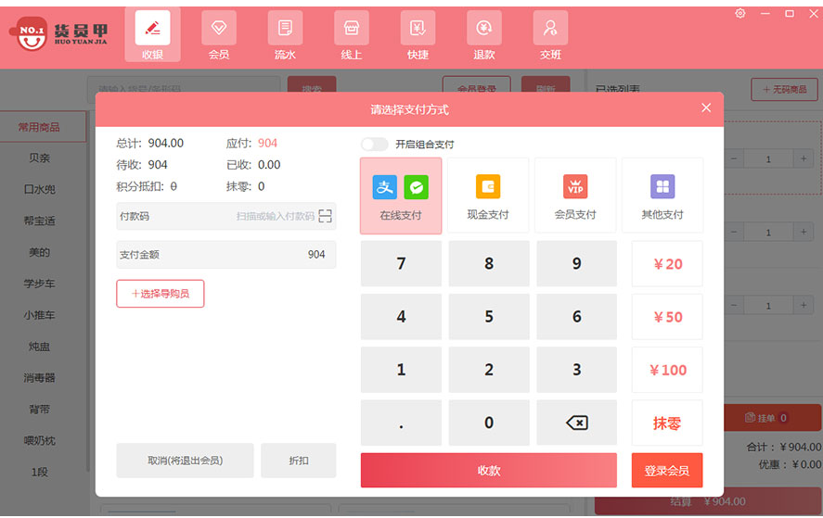The height and width of the screenshot is (518, 823).
Task: Open the 会员 (member) toolbar icon
Action: click(x=219, y=35)
